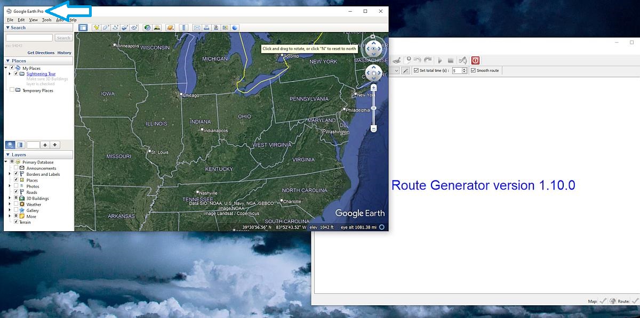Screen dimensions: 640x318
Task: Enable the Photos layer checkbox
Action: click(16, 186)
